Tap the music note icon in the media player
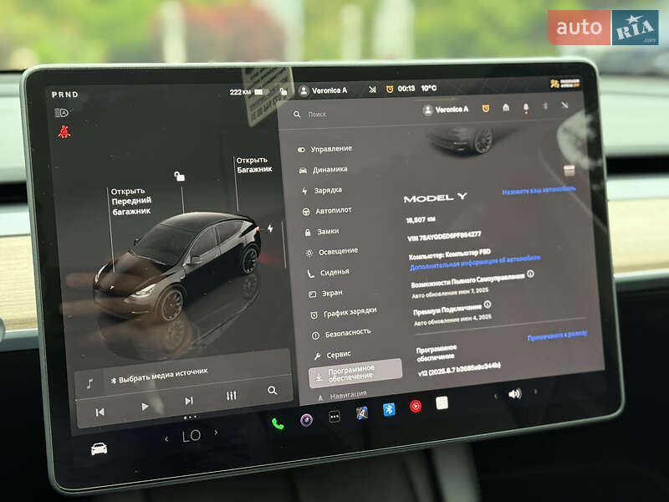The width and height of the screenshot is (669, 502). pyautogui.click(x=89, y=383)
